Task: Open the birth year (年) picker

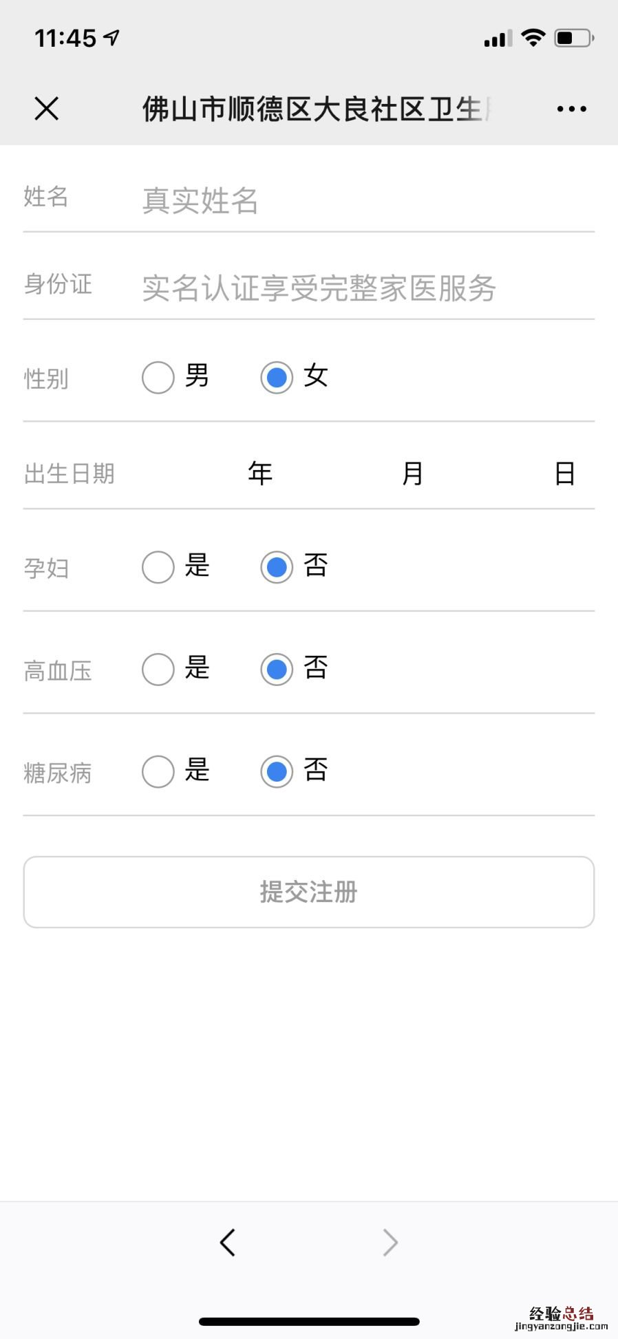Action: 259,473
